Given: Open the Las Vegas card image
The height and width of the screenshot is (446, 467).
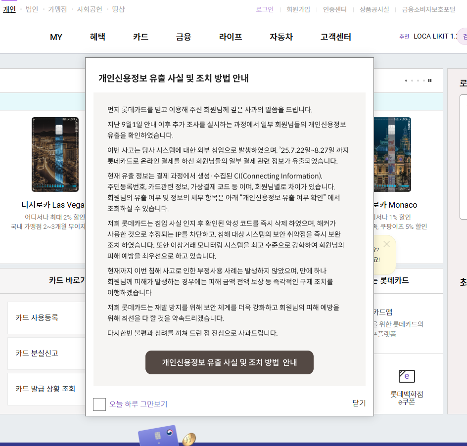Looking at the screenshot, I should point(55,154).
